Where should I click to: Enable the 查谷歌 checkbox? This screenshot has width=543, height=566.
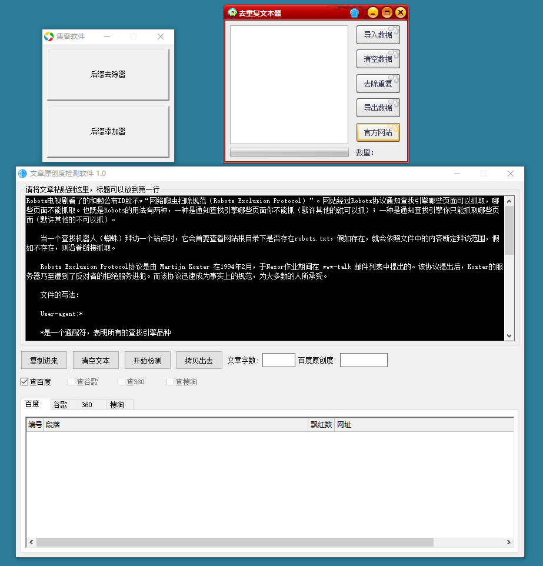click(72, 382)
